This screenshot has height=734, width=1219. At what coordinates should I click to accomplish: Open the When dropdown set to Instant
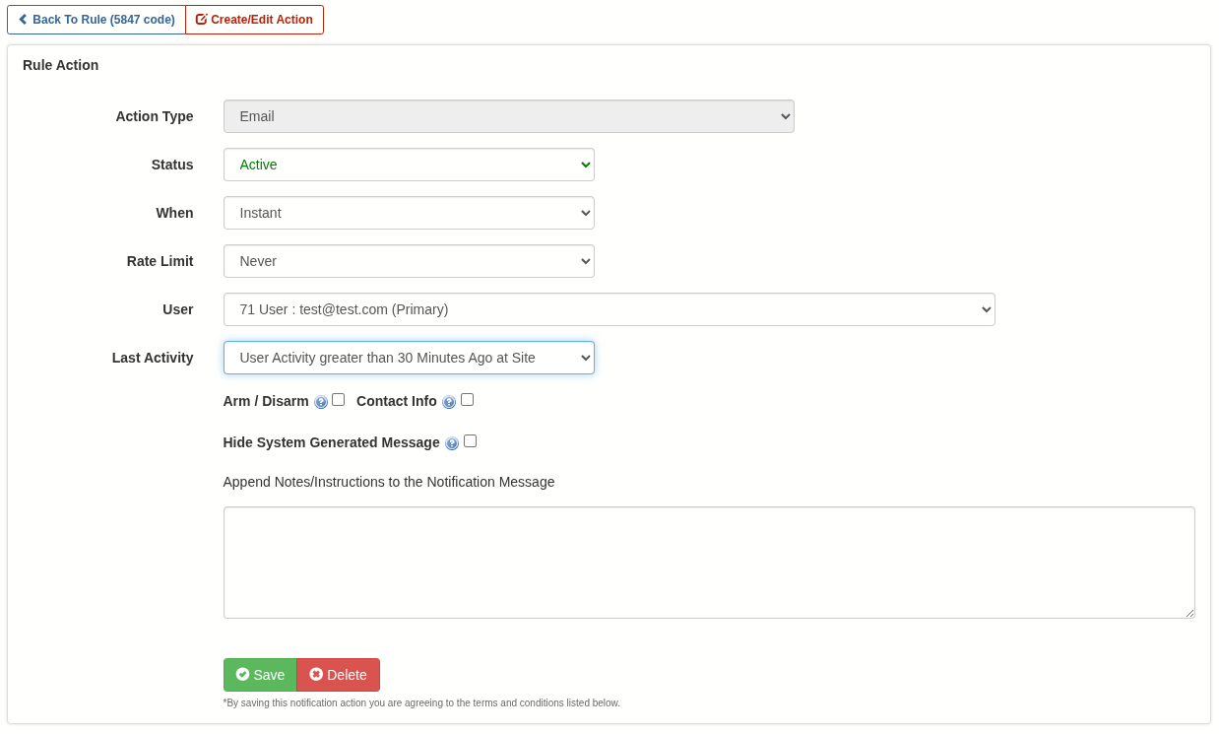pyautogui.click(x=409, y=213)
